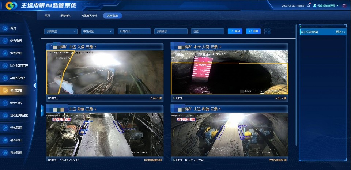Click the 更多>> link in analysis panel
Screen dimensions: 351x170
340,32
